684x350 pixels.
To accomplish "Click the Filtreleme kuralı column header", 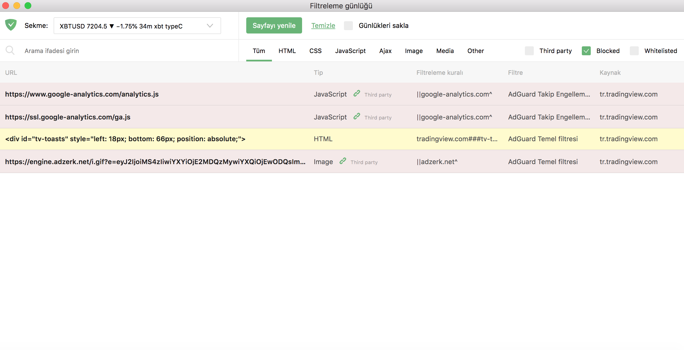I will coord(440,73).
